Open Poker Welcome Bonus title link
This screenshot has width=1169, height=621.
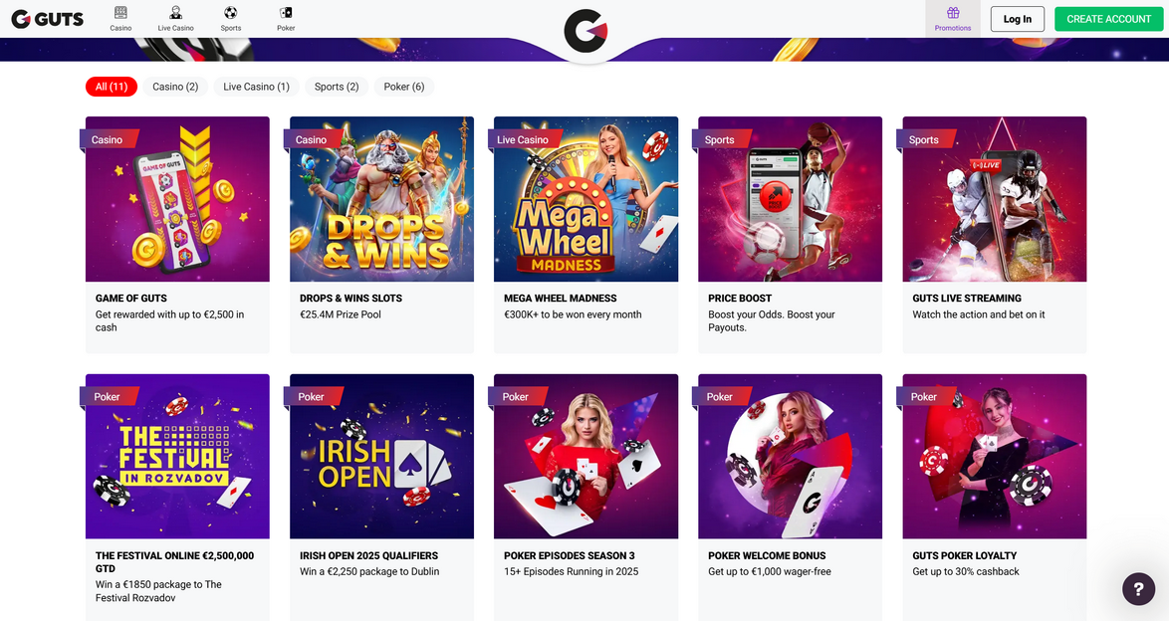tap(767, 555)
